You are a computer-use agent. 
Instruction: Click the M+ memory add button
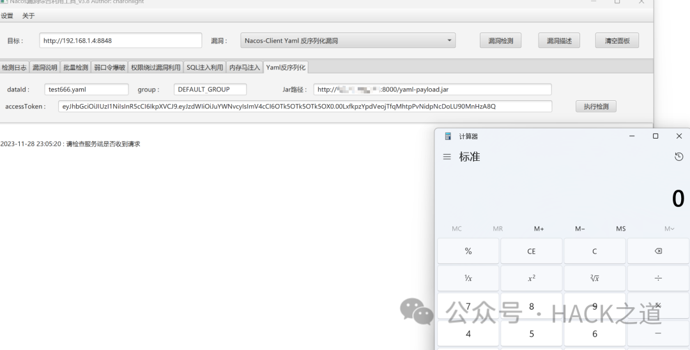pos(539,229)
